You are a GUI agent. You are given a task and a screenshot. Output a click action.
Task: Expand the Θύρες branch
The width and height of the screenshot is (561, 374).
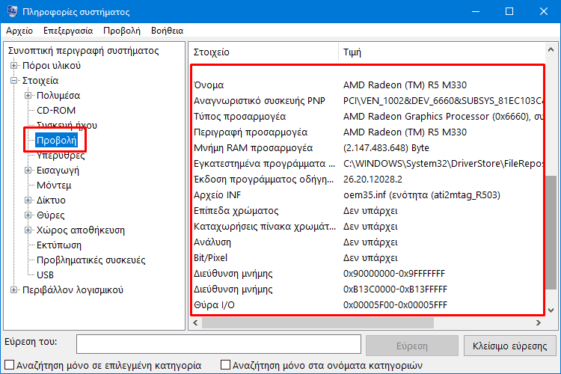pyautogui.click(x=28, y=215)
